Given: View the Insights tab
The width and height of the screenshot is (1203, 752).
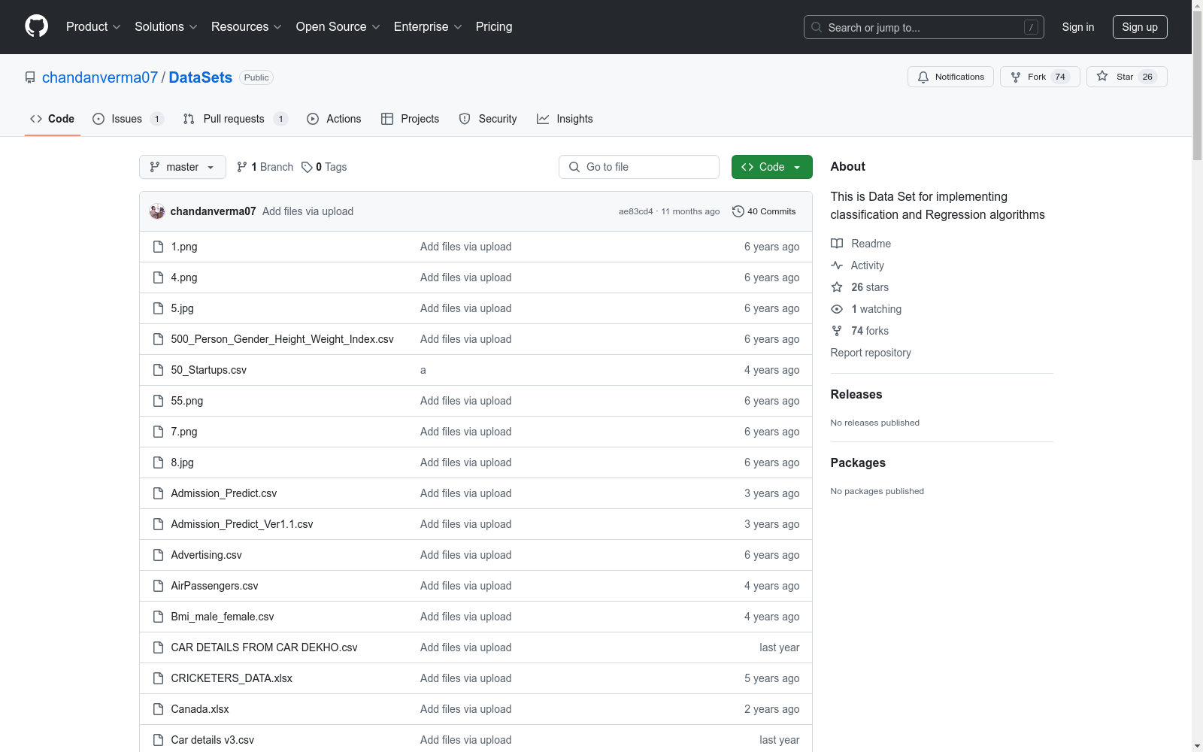Looking at the screenshot, I should pos(565,119).
